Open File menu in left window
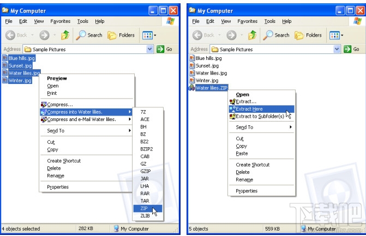This screenshot has width=366, height=236. click(x=9, y=21)
